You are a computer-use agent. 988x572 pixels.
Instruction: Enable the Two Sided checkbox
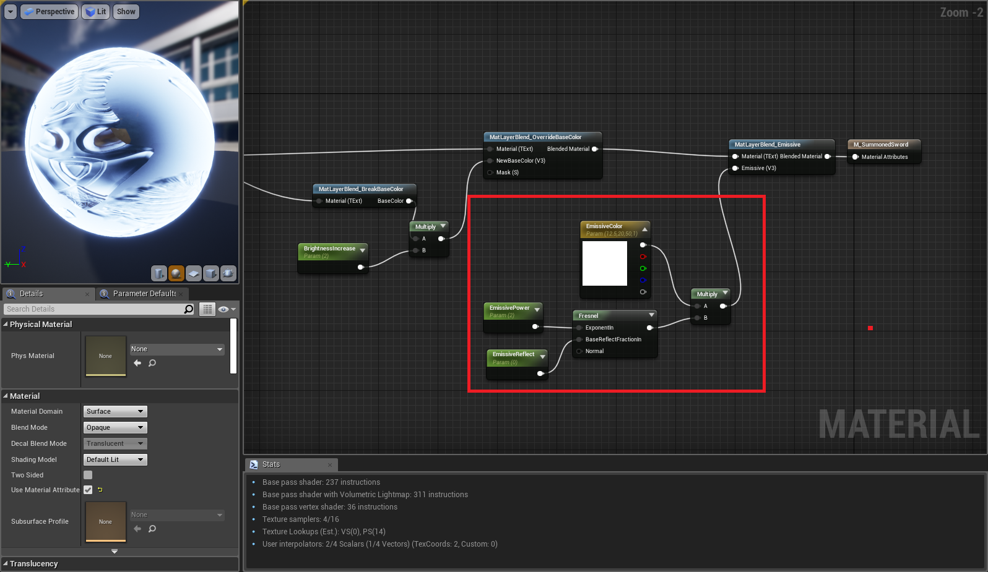pyautogui.click(x=88, y=475)
